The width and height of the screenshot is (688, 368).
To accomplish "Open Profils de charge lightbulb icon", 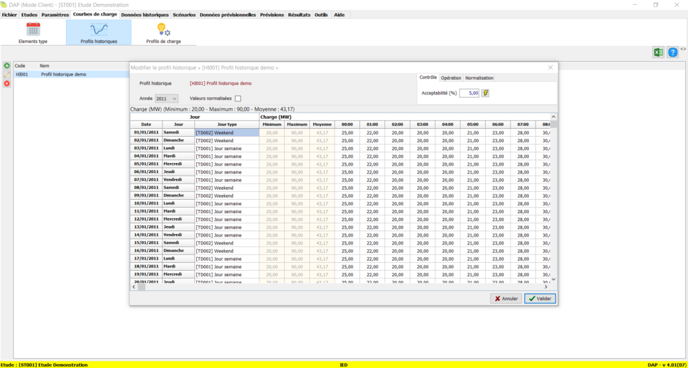I will click(163, 29).
